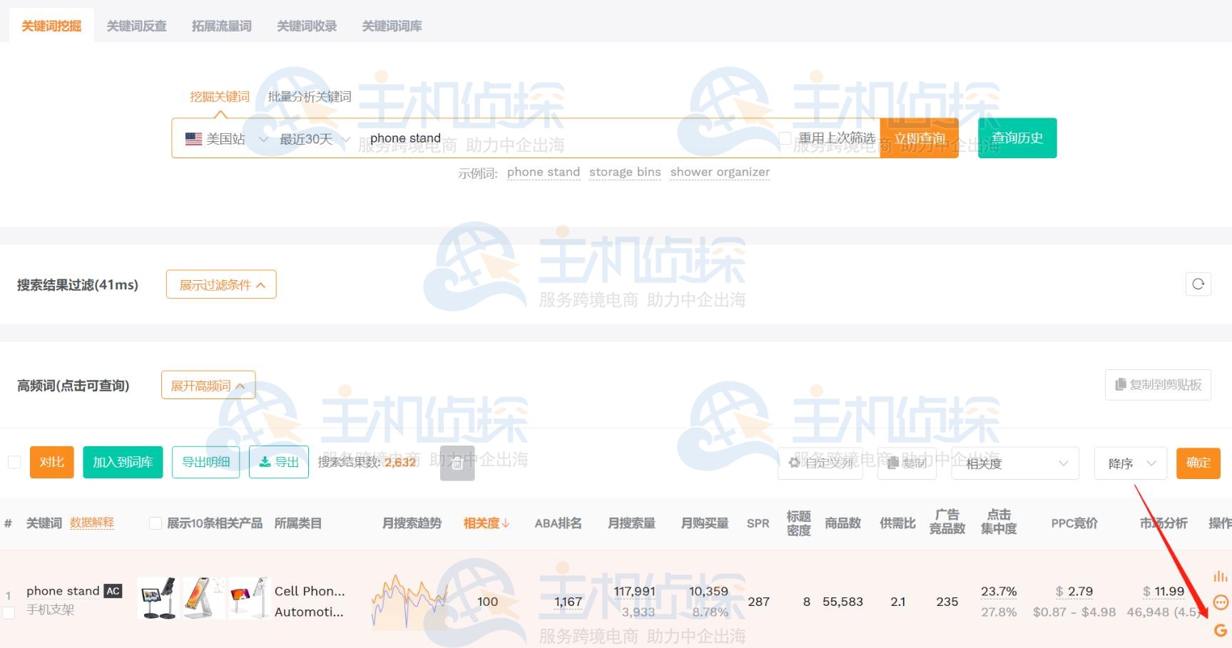Enable 展示10条相关产品 checkbox
Screen dimensions: 1232x648
point(155,523)
